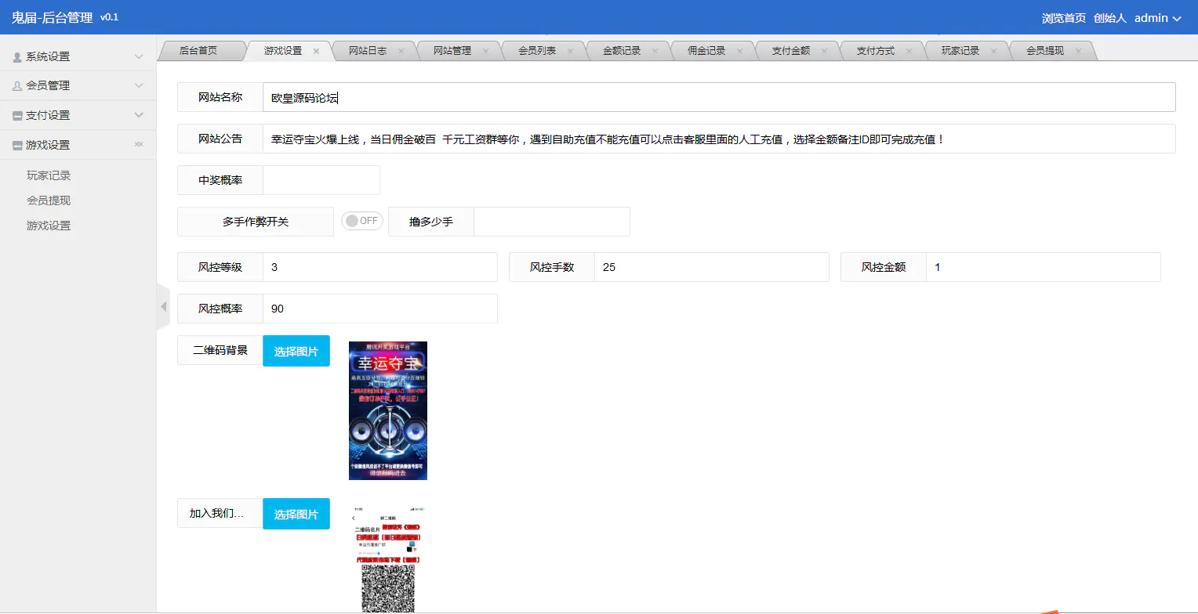Switch to the 会员列表 tab

pyautogui.click(x=538, y=49)
